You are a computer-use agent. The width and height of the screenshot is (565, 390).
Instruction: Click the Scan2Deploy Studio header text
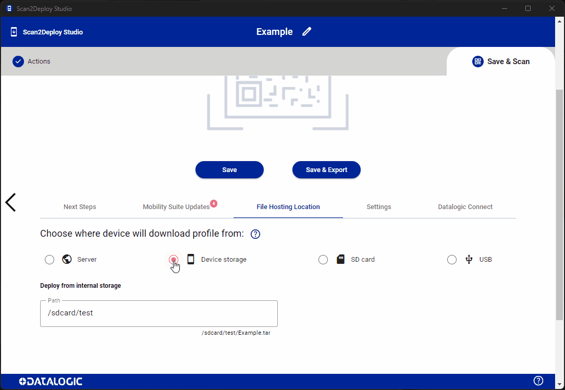(x=53, y=32)
